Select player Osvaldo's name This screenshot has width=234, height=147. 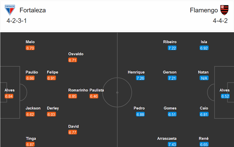pos(76,54)
